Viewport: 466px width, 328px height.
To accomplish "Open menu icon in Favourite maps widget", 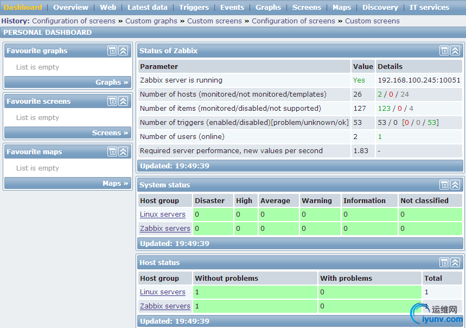I will click(112, 152).
